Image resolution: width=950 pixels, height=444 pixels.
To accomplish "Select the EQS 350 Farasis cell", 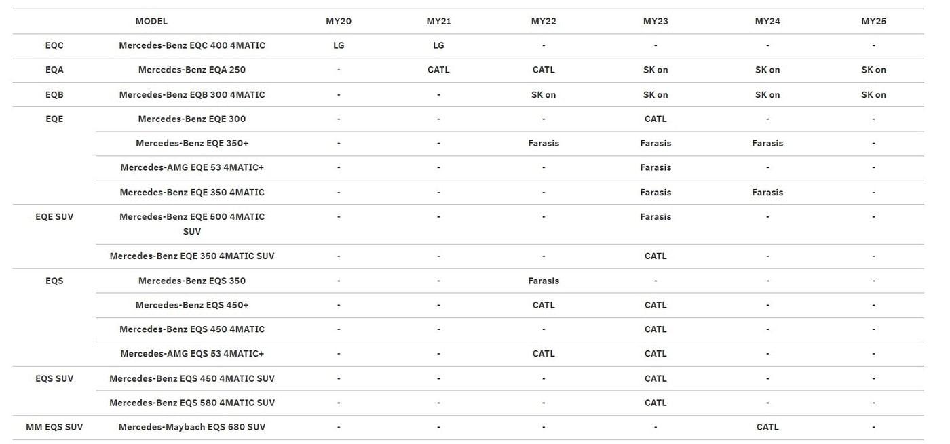I will pos(544,281).
